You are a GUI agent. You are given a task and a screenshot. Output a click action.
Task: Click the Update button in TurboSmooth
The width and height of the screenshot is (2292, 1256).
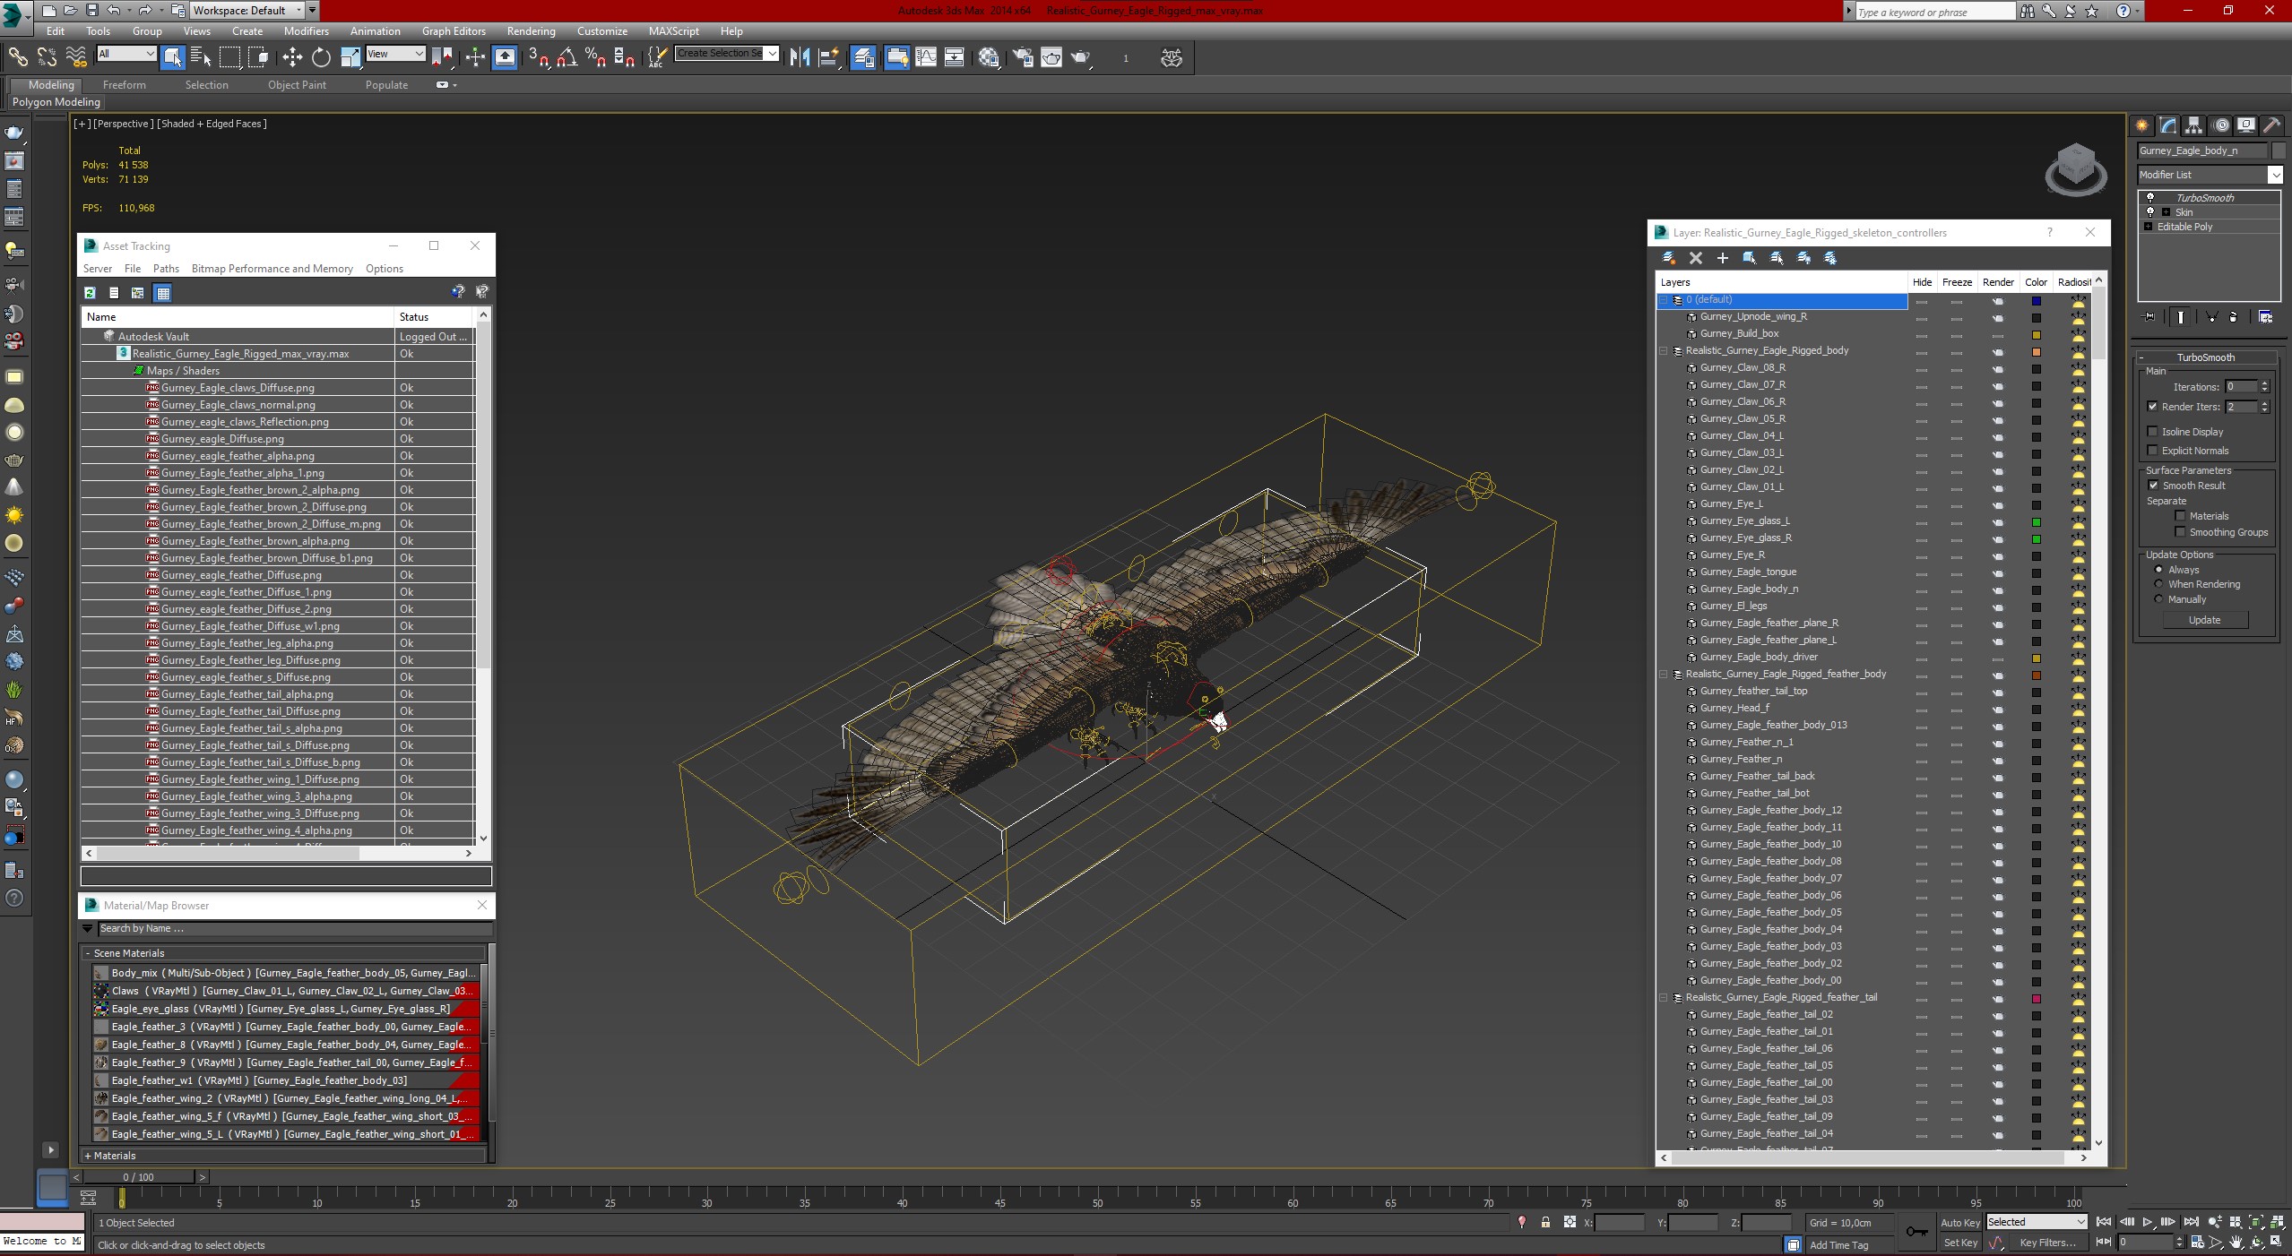[x=2204, y=620]
